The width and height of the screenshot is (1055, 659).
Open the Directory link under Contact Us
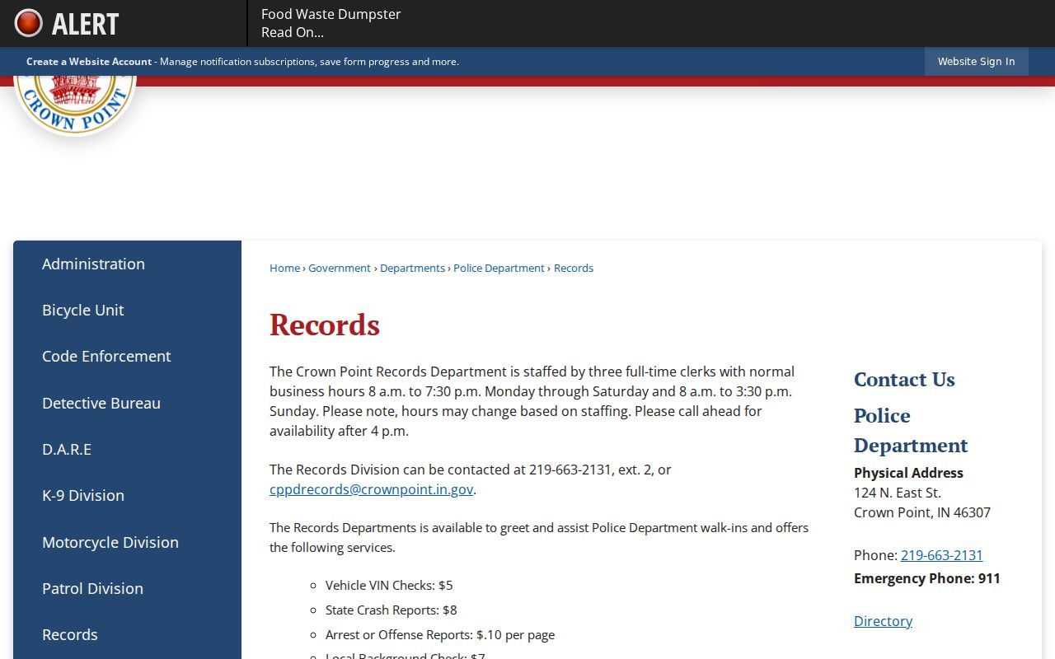883,621
